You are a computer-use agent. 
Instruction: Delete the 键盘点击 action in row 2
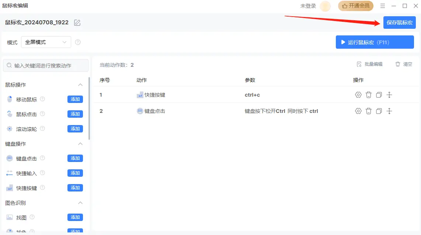(368, 111)
